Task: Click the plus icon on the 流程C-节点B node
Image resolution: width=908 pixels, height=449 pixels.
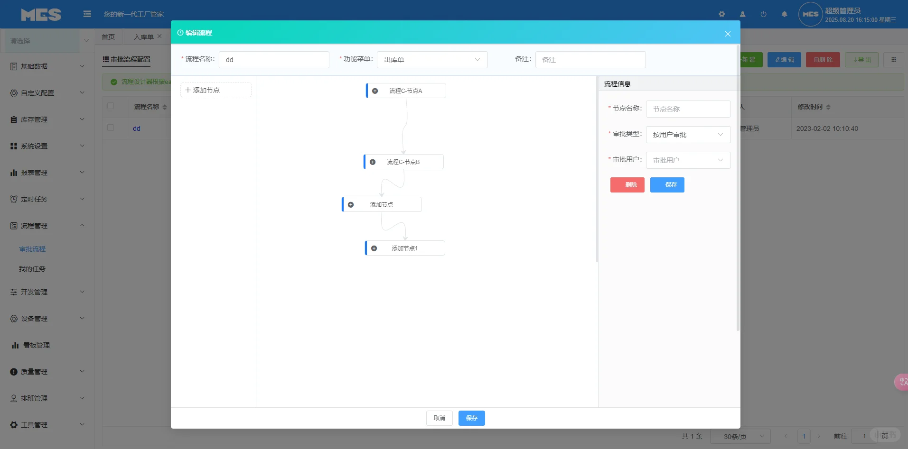Action: tap(373, 162)
